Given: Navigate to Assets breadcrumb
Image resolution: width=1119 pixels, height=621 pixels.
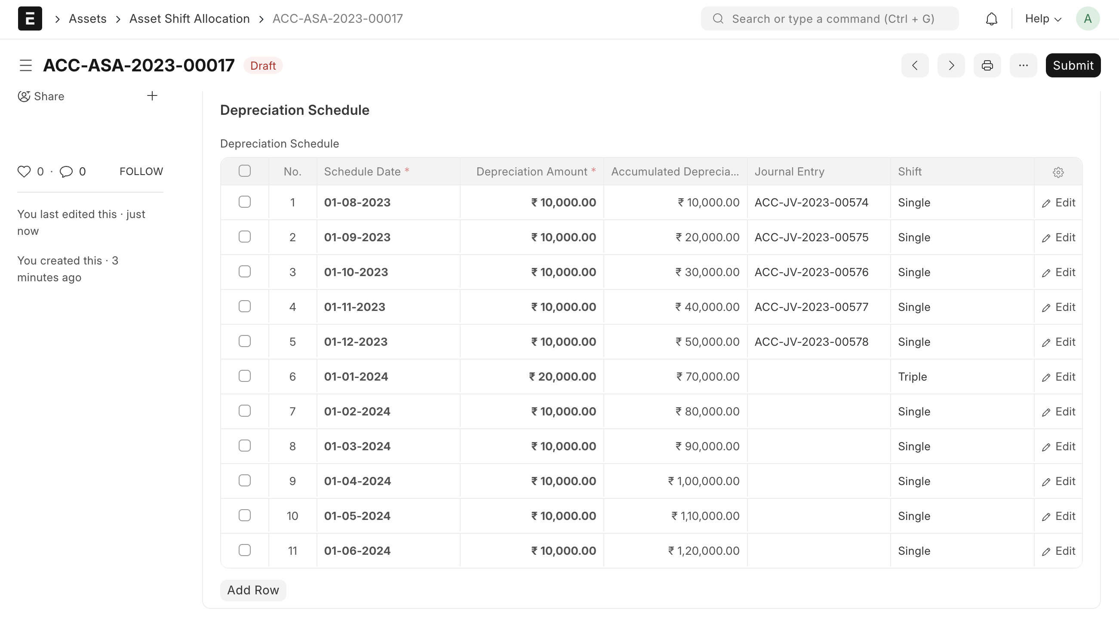Looking at the screenshot, I should (x=88, y=18).
